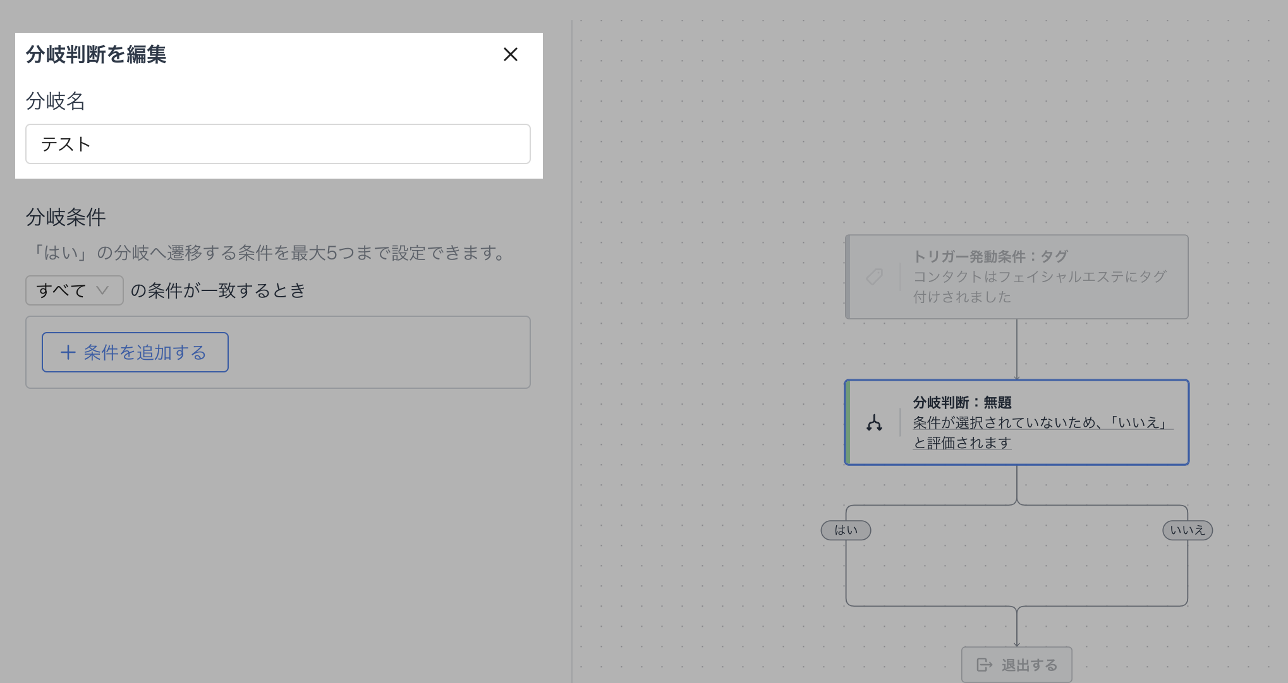The image size is (1288, 683).
Task: Click the 分岐名 field label
Action: tap(55, 101)
